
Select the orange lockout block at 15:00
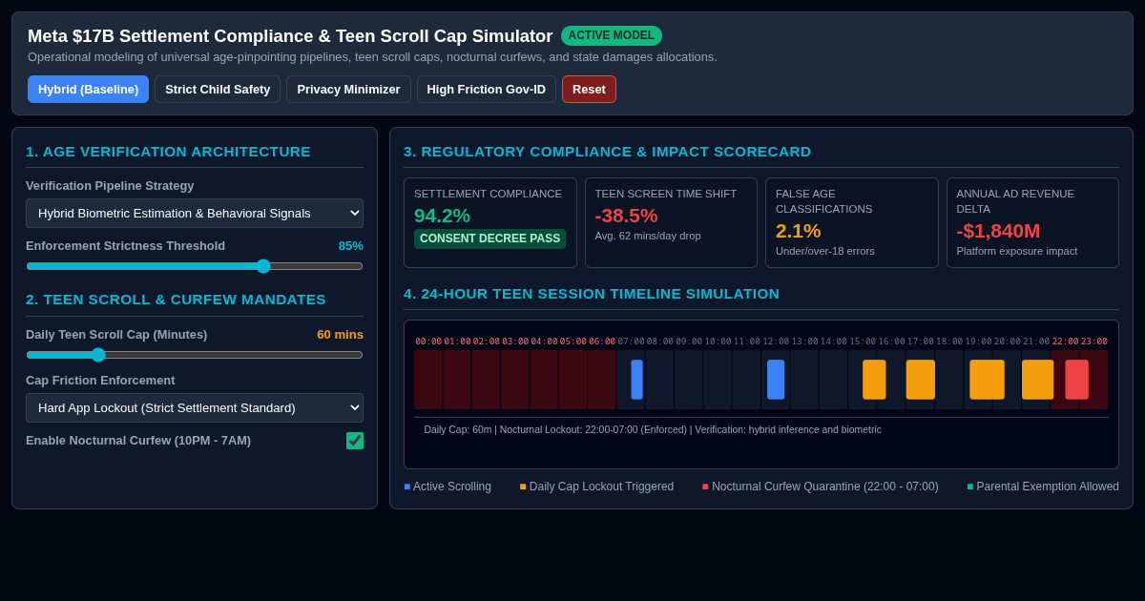point(874,380)
